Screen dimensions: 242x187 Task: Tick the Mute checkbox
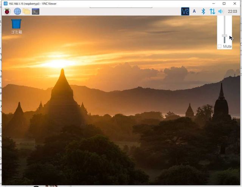click(x=219, y=46)
